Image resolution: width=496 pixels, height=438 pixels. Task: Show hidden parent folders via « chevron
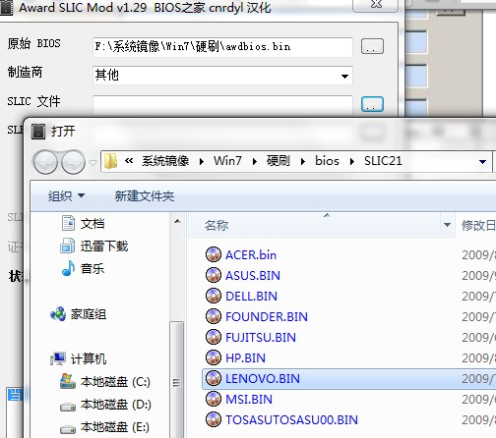pos(129,161)
